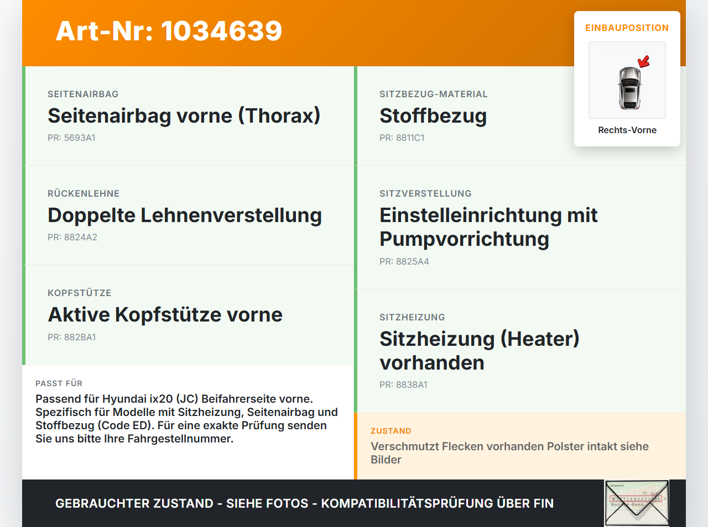Select the 'Seitenairbag vorne (Thorax)' title
708x527 pixels.
point(184,115)
